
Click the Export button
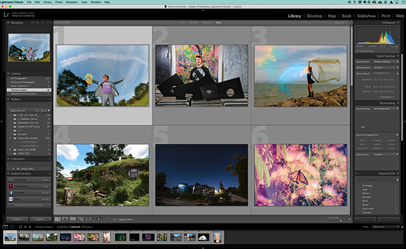41,219
